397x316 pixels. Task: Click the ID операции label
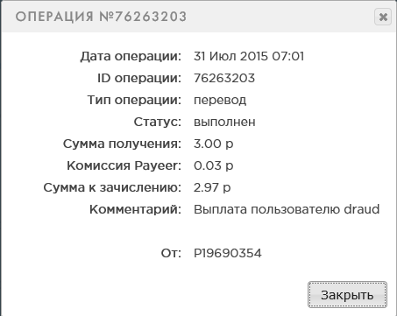click(139, 78)
